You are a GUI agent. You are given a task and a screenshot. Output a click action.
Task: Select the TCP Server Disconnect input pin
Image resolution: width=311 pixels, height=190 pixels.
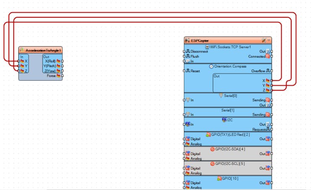184,51
